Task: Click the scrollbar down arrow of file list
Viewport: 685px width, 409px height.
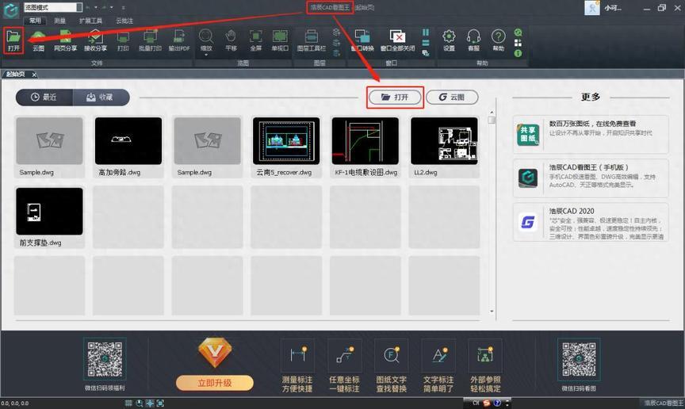Action: point(492,312)
